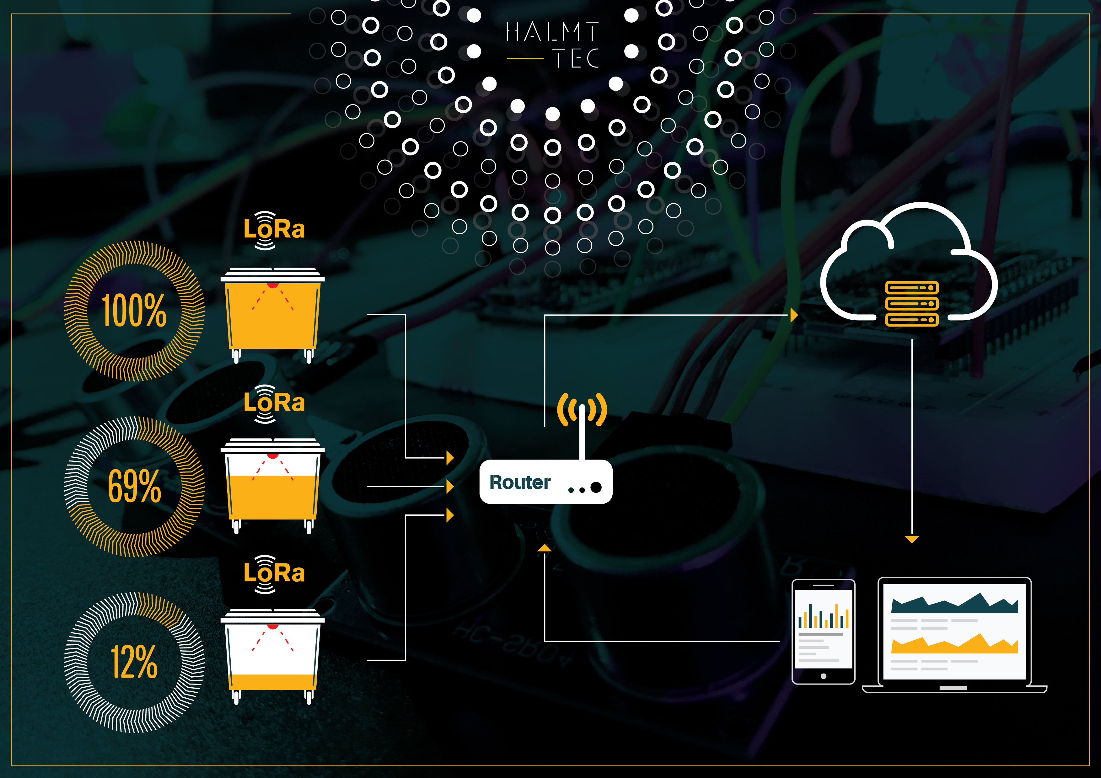Screen dimensions: 1101x778
Task: Click the 100% circular gauge
Action: 134,311
